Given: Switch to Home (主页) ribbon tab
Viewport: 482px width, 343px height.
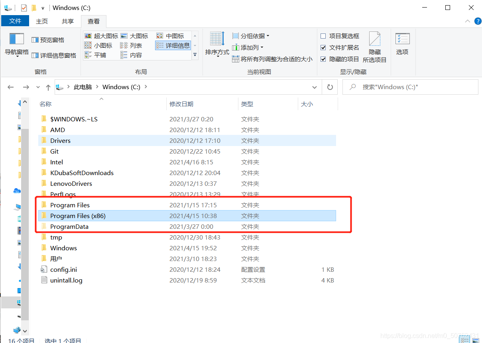Looking at the screenshot, I should [42, 21].
